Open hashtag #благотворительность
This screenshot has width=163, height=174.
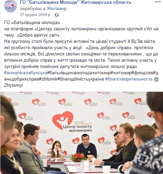click(129, 79)
